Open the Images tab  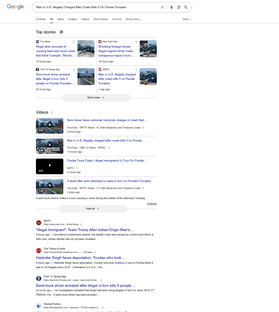pyautogui.click(x=72, y=19)
